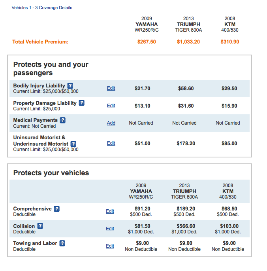Image resolution: width=267 pixels, height=271 pixels.
Task: Edit the Collision deductible
Action: [x=110, y=229]
